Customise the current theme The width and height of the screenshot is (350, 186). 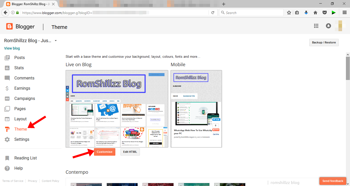105,152
